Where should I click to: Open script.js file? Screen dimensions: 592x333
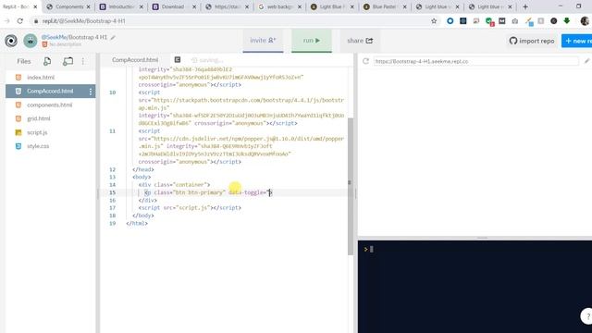(37, 132)
